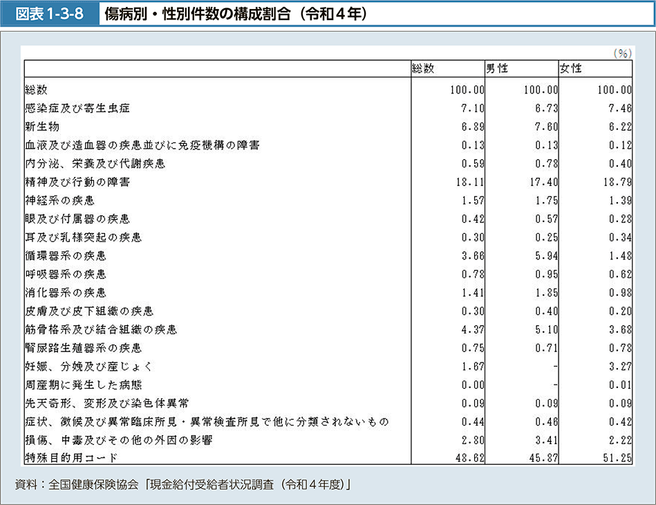Click the 感染症及び寄生虫症 row label

[77, 108]
